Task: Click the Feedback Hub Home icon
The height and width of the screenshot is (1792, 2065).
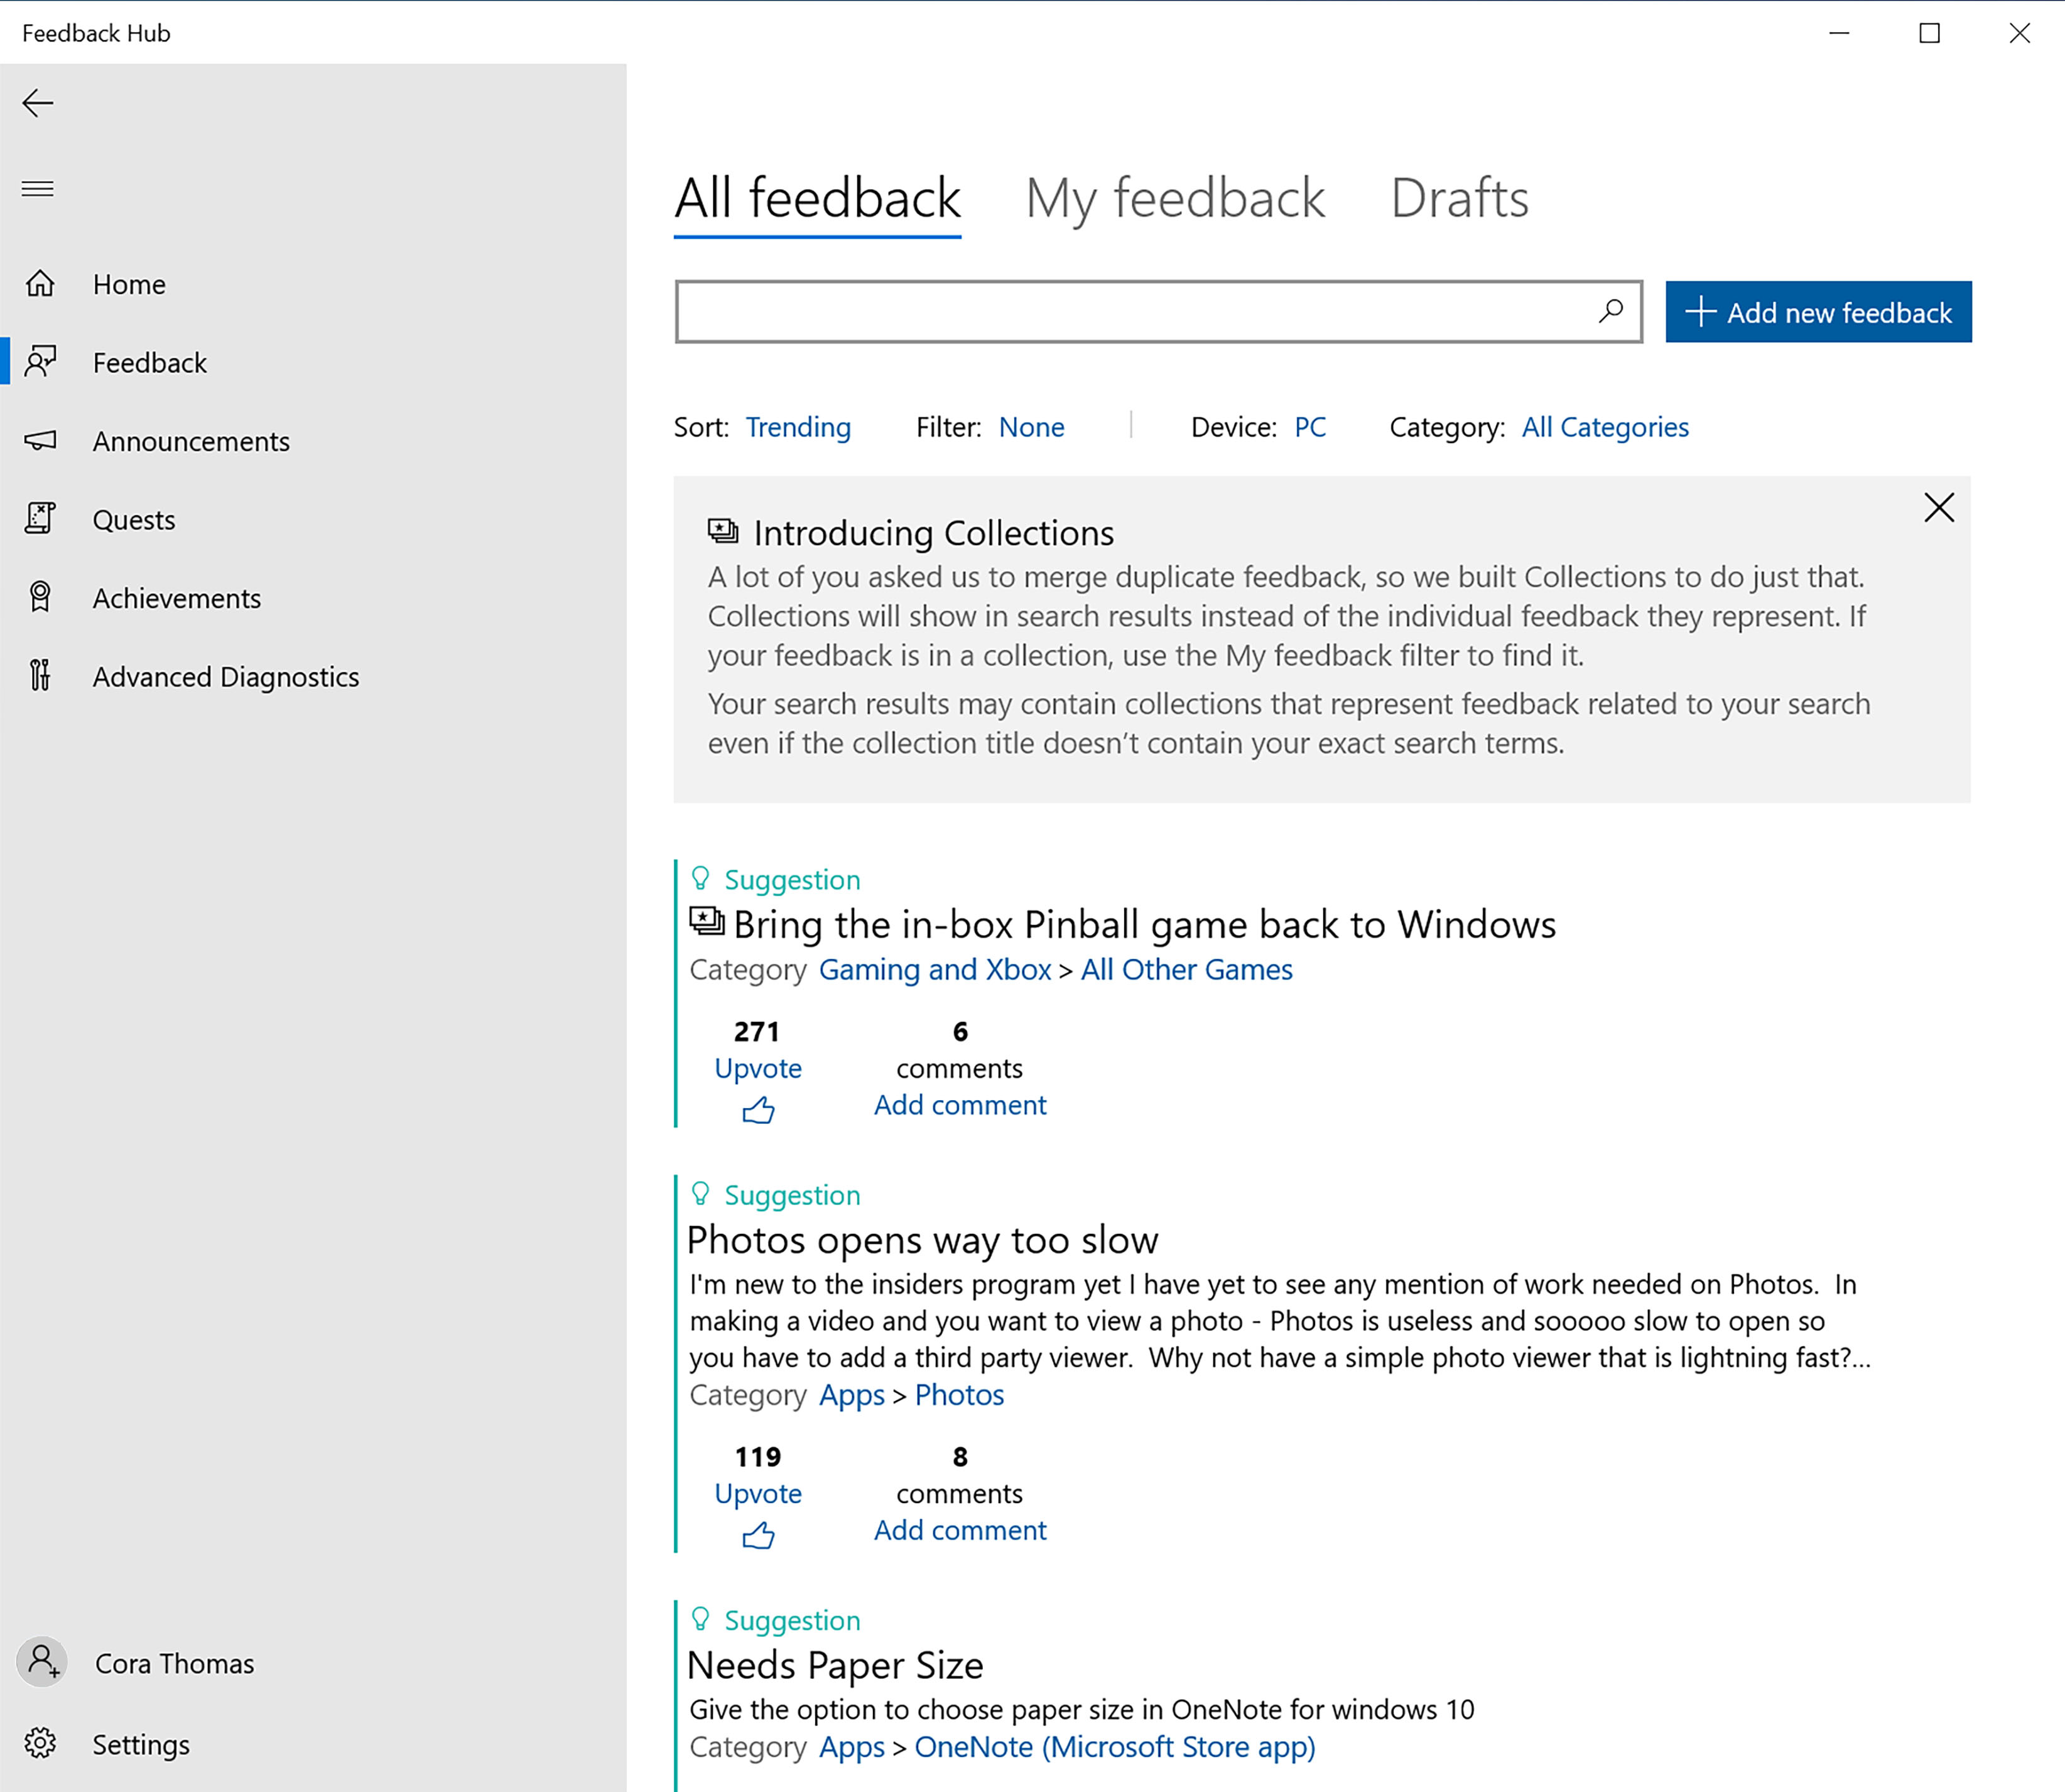Action: [x=42, y=283]
